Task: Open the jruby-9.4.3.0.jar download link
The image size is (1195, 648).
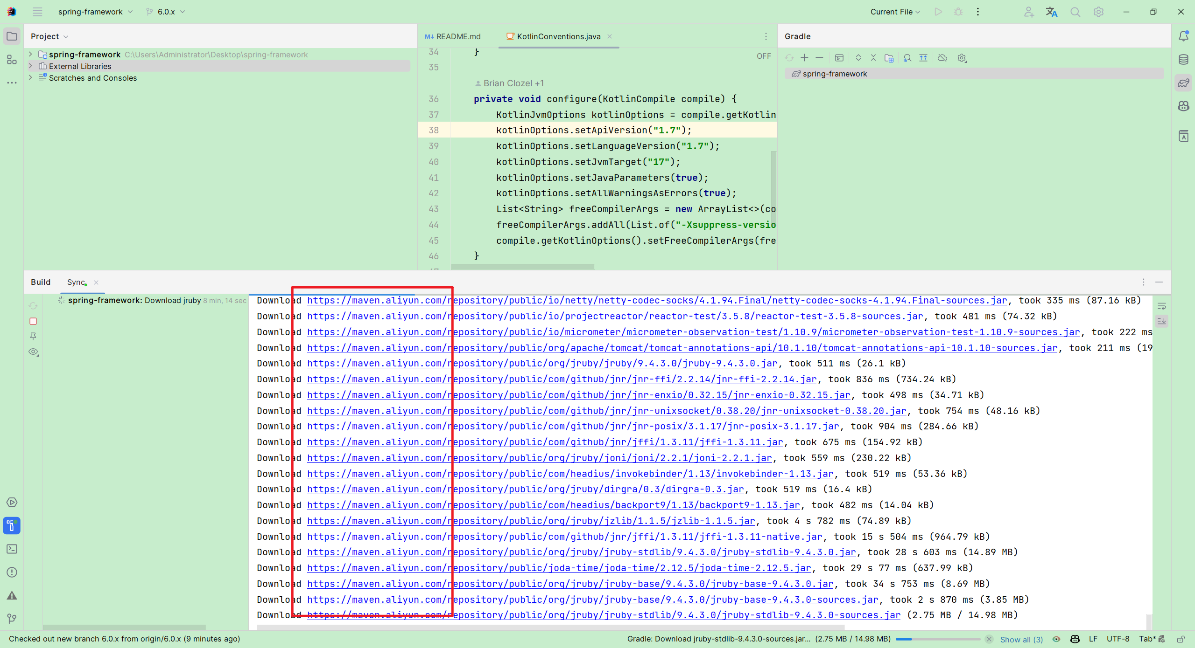Action: click(x=542, y=363)
